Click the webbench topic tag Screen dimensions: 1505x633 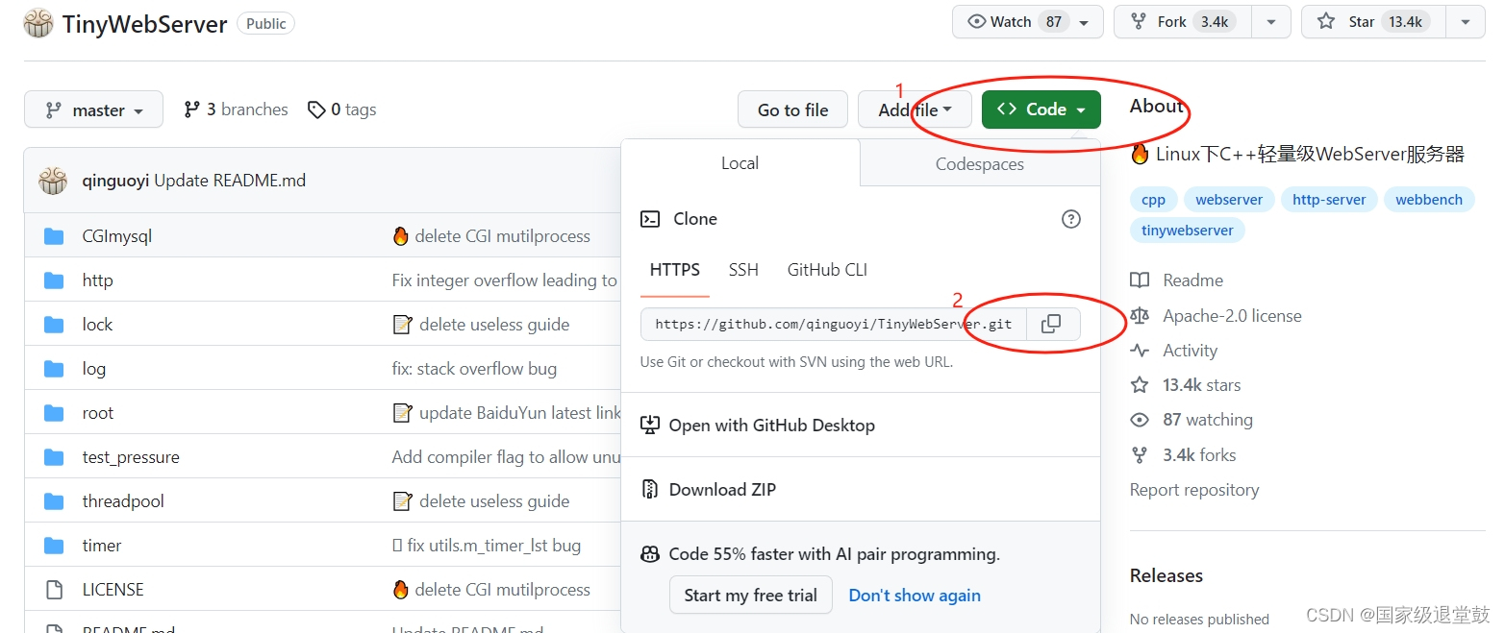coord(1429,200)
